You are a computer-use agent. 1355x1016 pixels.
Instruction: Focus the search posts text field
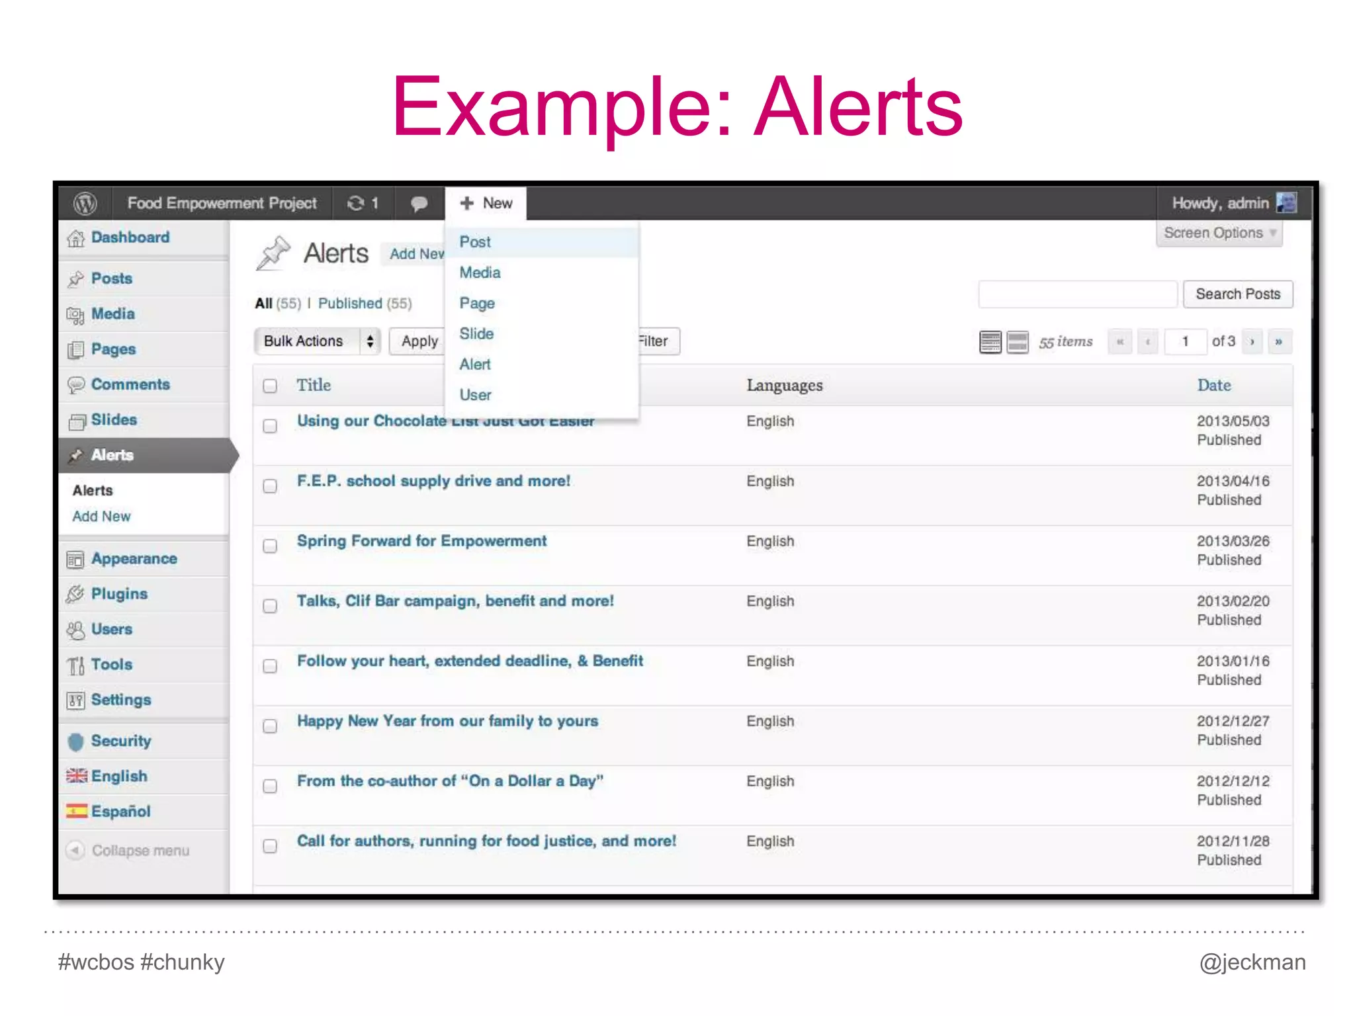click(1078, 294)
